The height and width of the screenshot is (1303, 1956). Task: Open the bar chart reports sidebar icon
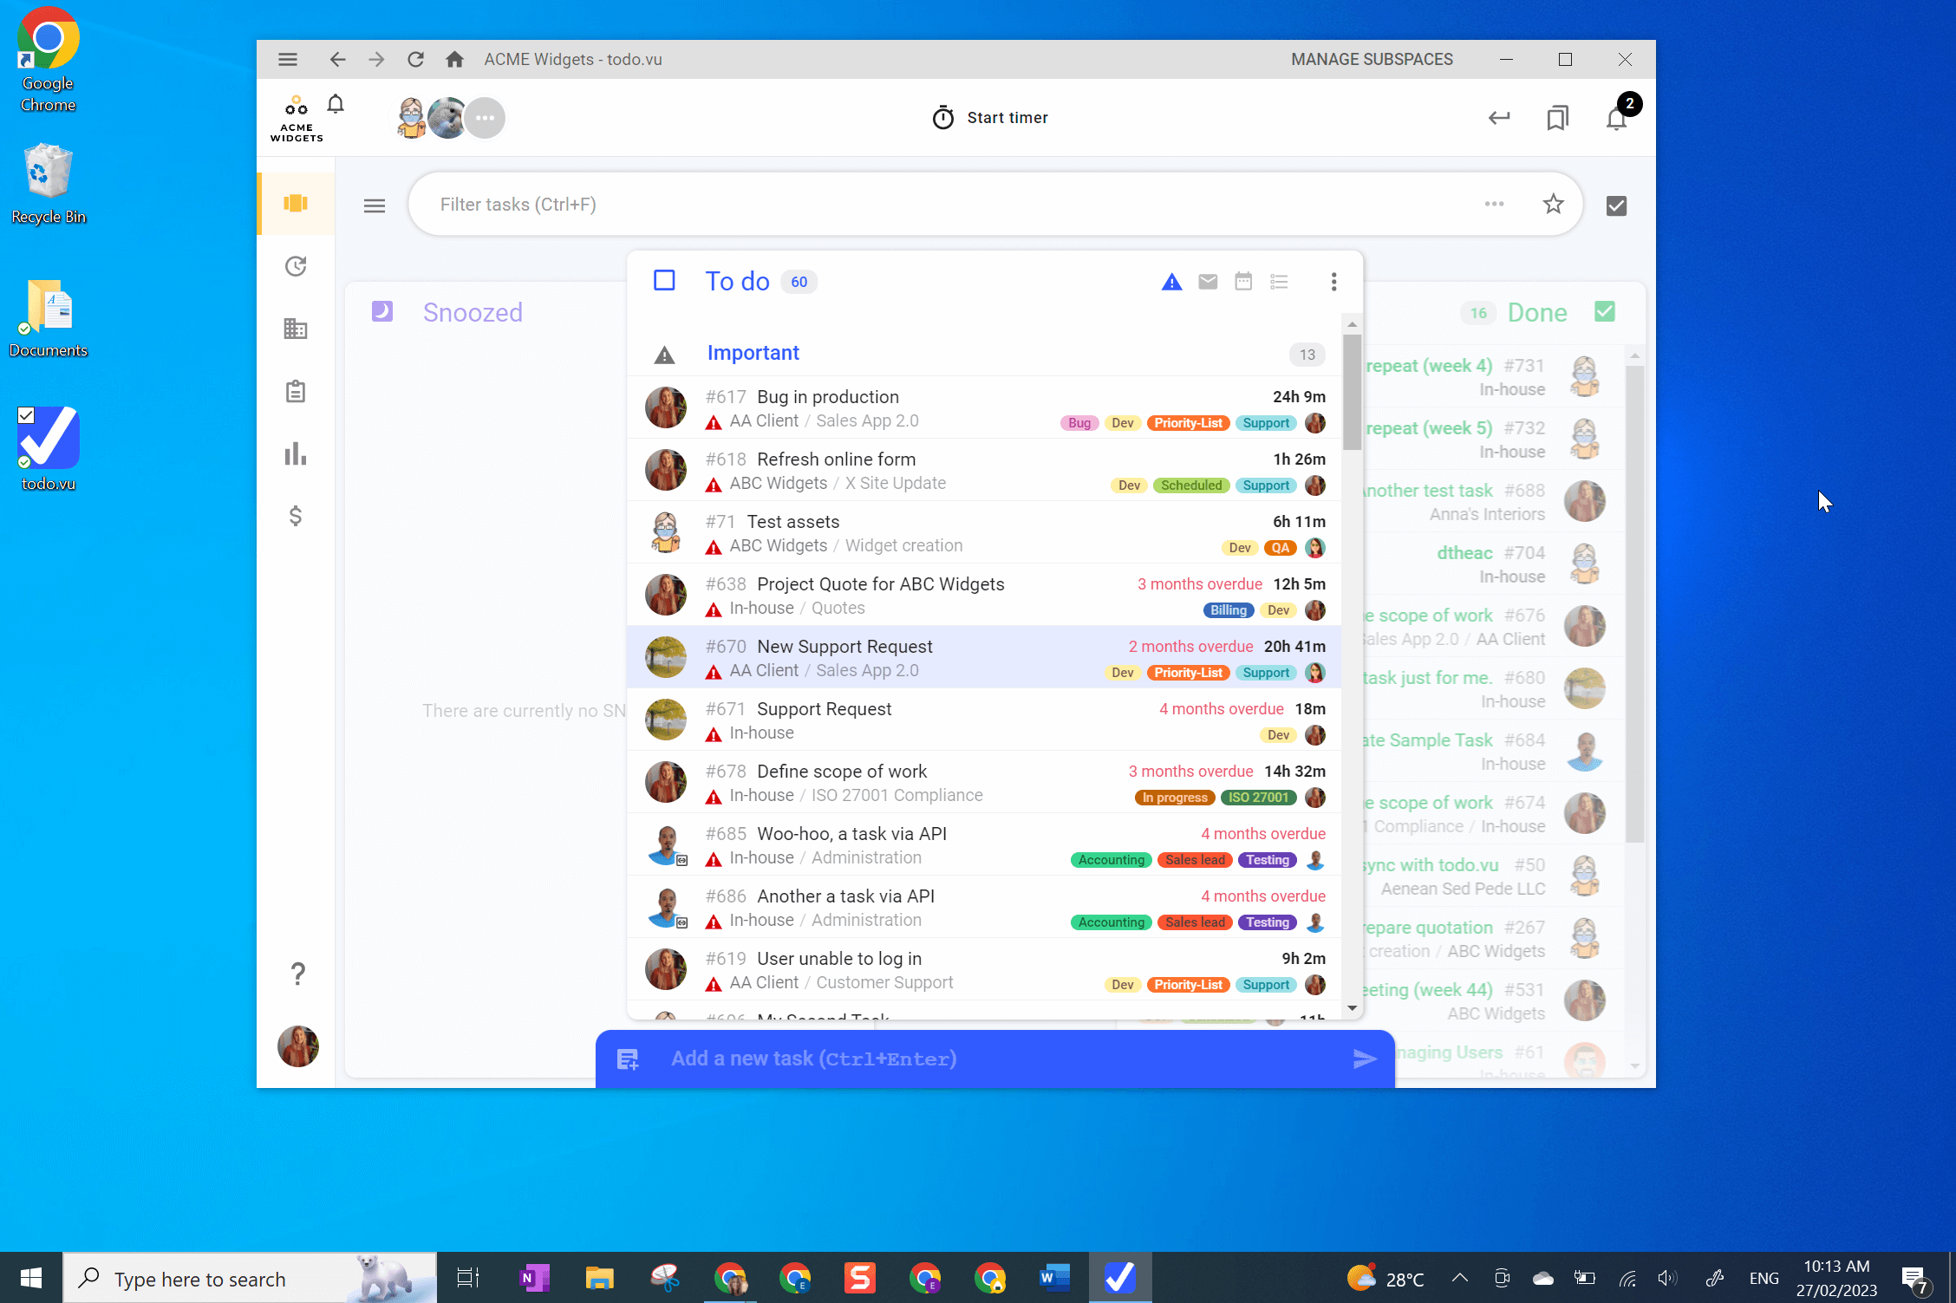pyautogui.click(x=296, y=453)
